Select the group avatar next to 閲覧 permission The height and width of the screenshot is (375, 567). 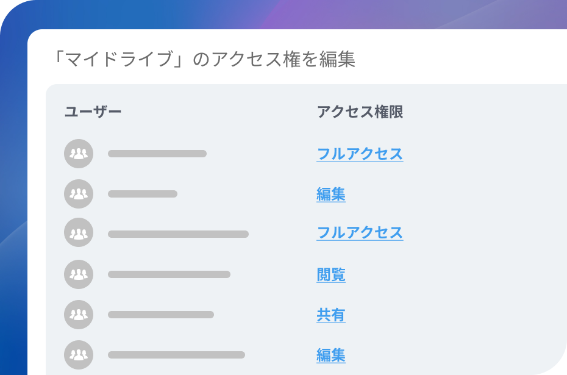click(x=79, y=274)
